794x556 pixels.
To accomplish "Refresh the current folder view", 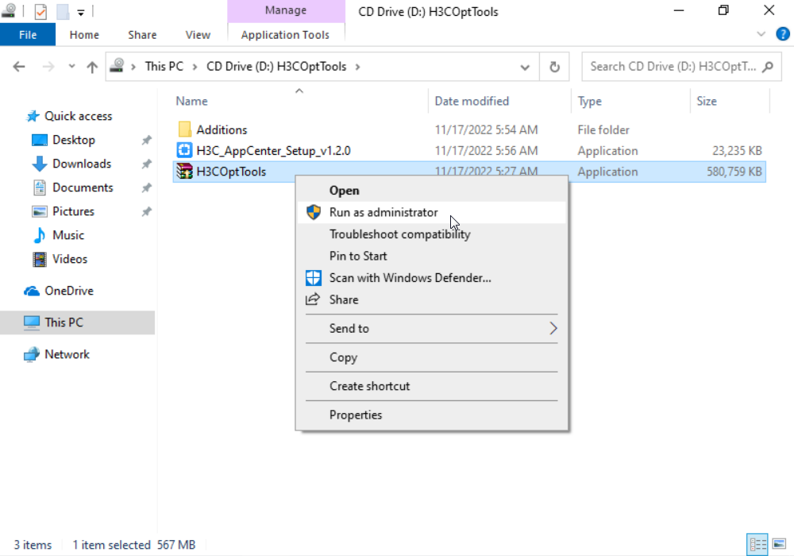I will pyautogui.click(x=554, y=67).
